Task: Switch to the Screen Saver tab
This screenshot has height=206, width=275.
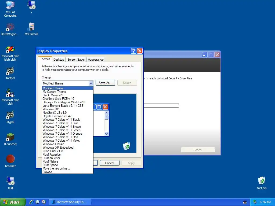Action: click(x=76, y=60)
